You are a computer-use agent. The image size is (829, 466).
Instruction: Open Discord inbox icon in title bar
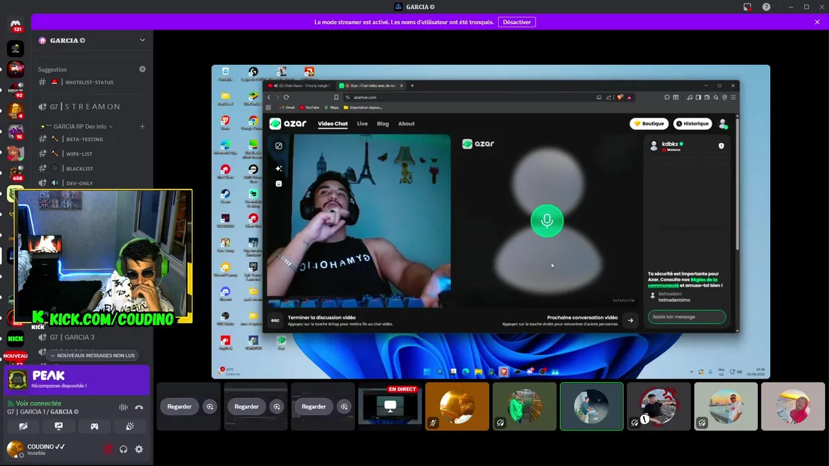(747, 7)
